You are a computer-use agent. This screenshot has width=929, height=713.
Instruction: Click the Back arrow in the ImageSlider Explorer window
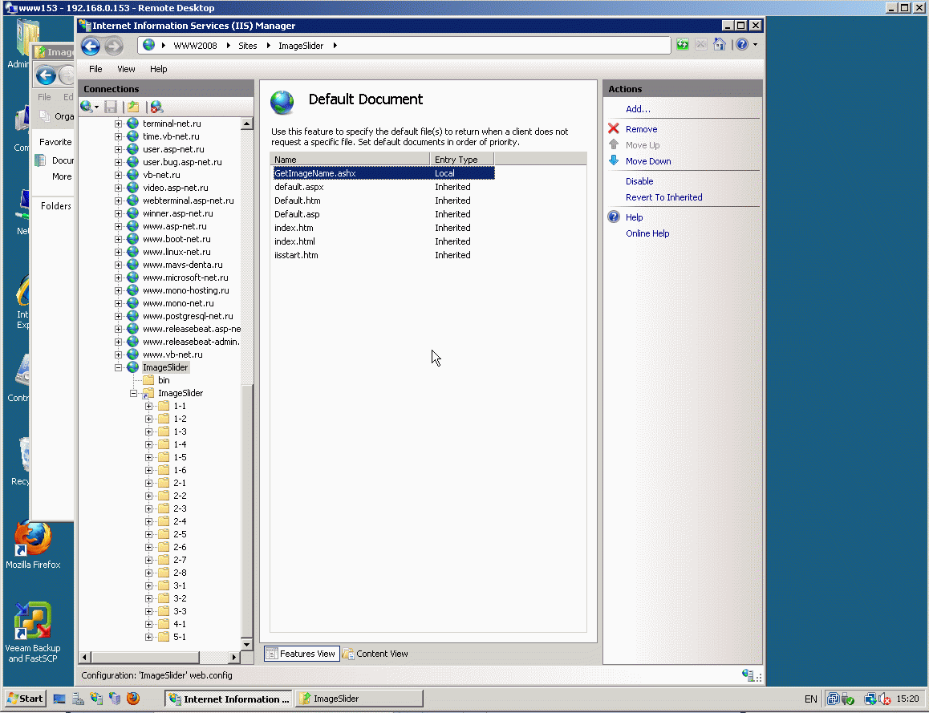click(x=47, y=75)
